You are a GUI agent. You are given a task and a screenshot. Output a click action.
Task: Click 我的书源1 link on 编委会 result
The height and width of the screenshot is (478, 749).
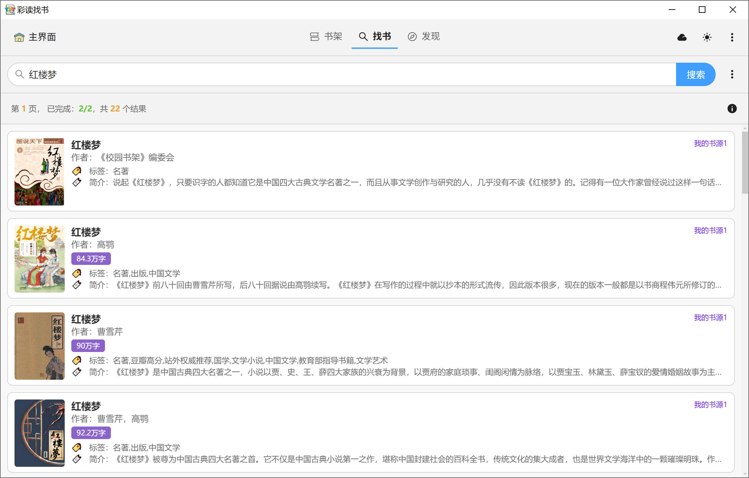(710, 143)
